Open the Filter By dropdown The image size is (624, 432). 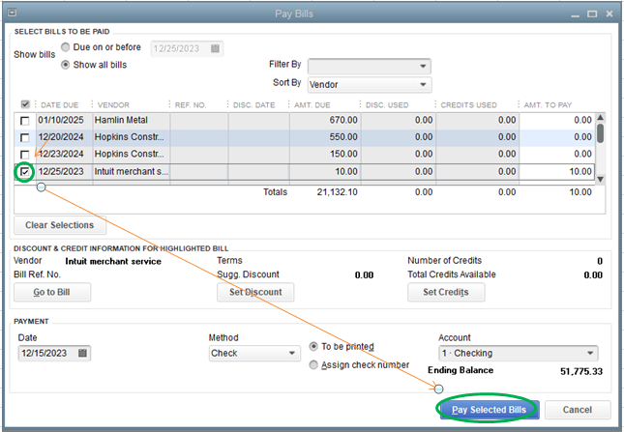(370, 66)
